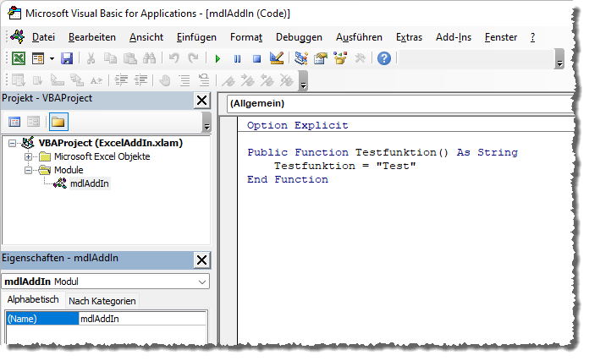Open the Einfügen menu
Viewport: 589px width, 361px height.
(196, 37)
